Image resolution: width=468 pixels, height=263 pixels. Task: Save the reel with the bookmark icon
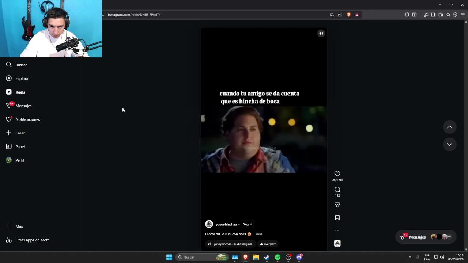pos(337,218)
